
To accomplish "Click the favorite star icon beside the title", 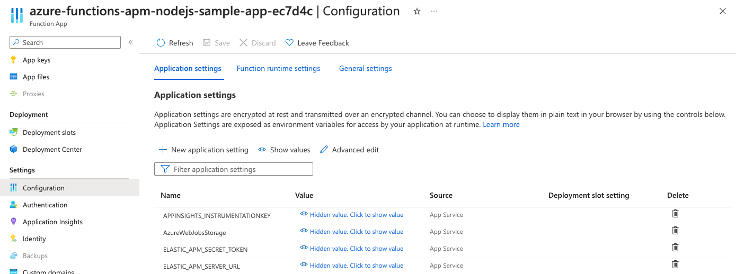I will click(x=417, y=12).
